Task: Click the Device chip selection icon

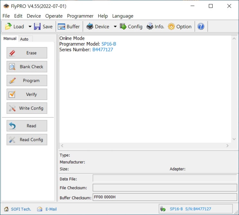Action: (90, 27)
